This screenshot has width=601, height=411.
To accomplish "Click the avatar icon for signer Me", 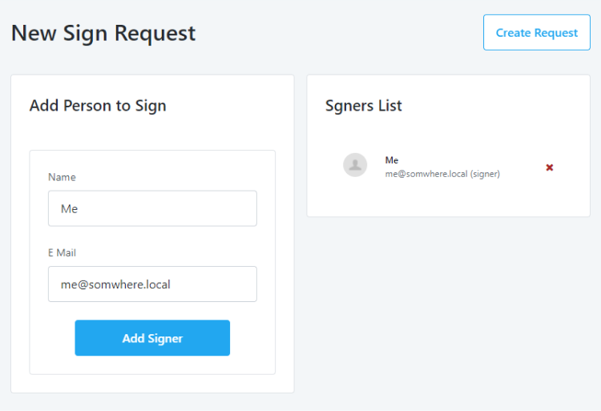I will click(x=355, y=165).
